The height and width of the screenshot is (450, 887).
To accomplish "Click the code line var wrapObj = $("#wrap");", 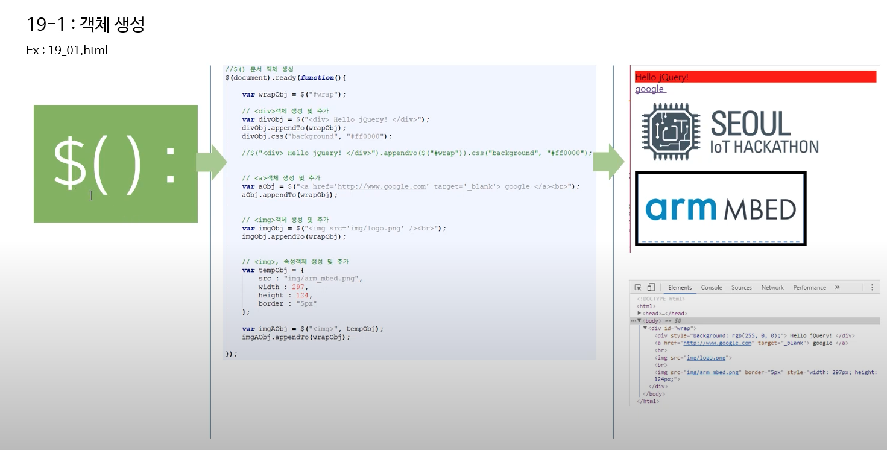I will pos(294,95).
